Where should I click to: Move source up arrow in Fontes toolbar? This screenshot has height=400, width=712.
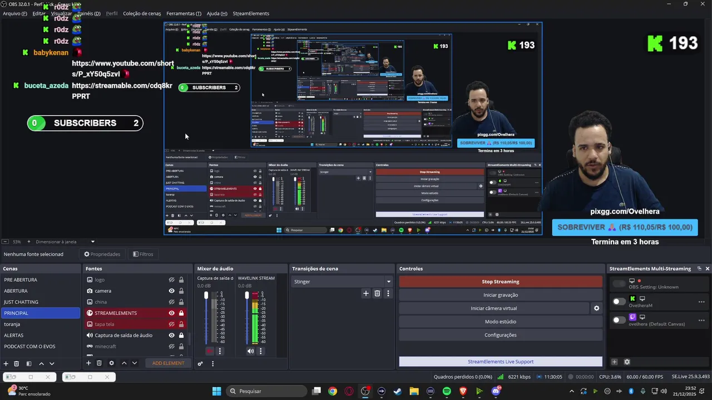[x=124, y=363]
